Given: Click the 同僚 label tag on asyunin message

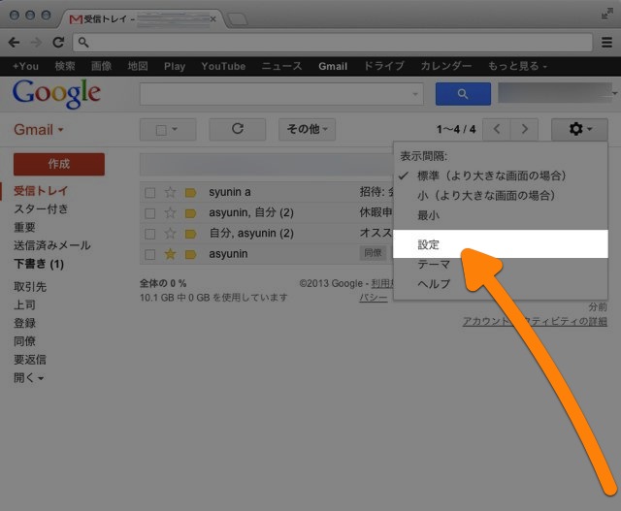Looking at the screenshot, I should pyautogui.click(x=373, y=253).
